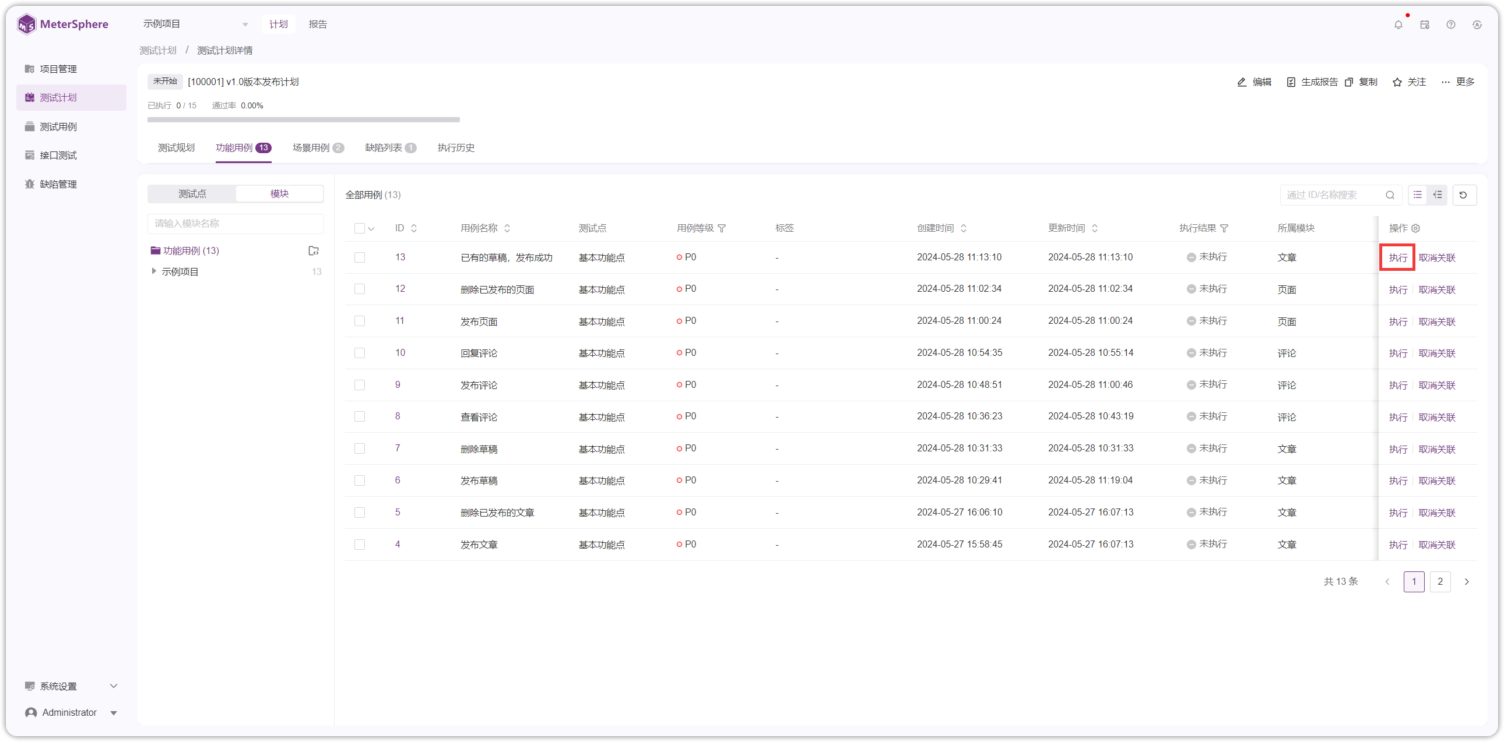This screenshot has height=742, width=1504.
Task: Check the checkbox for case 12
Action: tap(360, 289)
